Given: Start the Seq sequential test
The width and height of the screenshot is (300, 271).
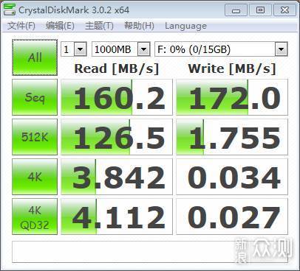Looking at the screenshot, I should 35,97.
